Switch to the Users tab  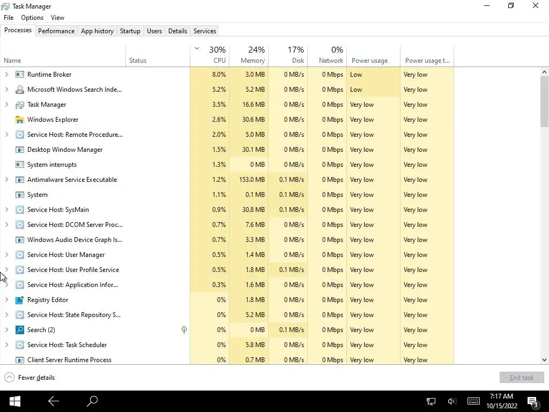pos(154,31)
